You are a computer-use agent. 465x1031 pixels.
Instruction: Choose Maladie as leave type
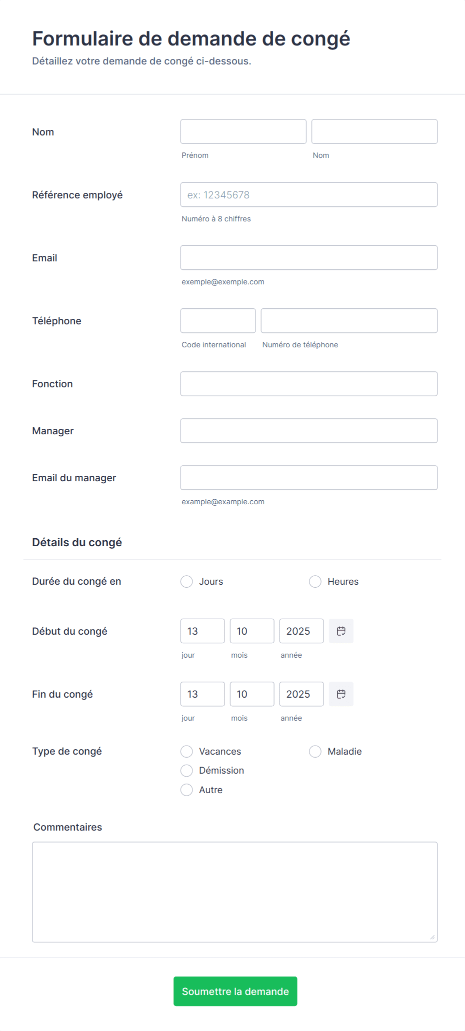315,752
